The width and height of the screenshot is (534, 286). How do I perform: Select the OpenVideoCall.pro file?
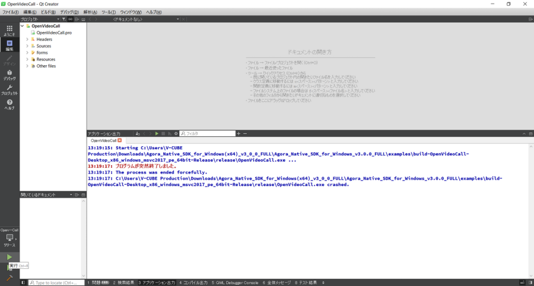(x=54, y=33)
